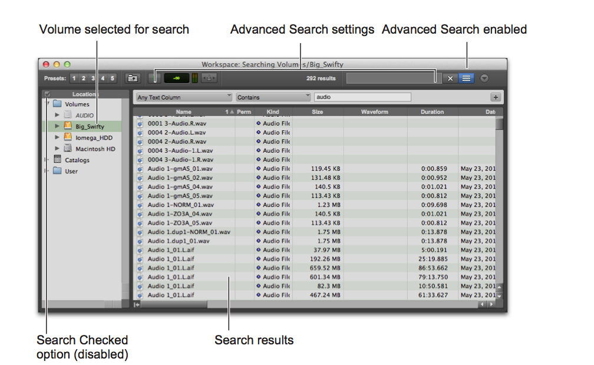Click file icon for Audio 1-NORM_01.wav

coord(140,205)
